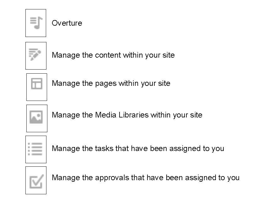262x209 pixels.
Task: Open the content management pencil icon
Action: pyautogui.click(x=36, y=55)
